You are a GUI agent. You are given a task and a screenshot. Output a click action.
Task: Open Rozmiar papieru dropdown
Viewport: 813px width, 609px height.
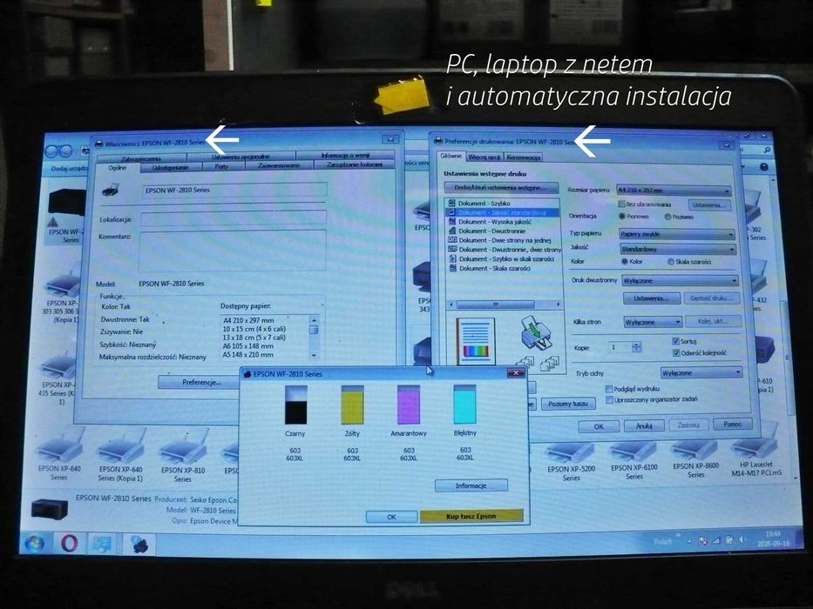(674, 190)
